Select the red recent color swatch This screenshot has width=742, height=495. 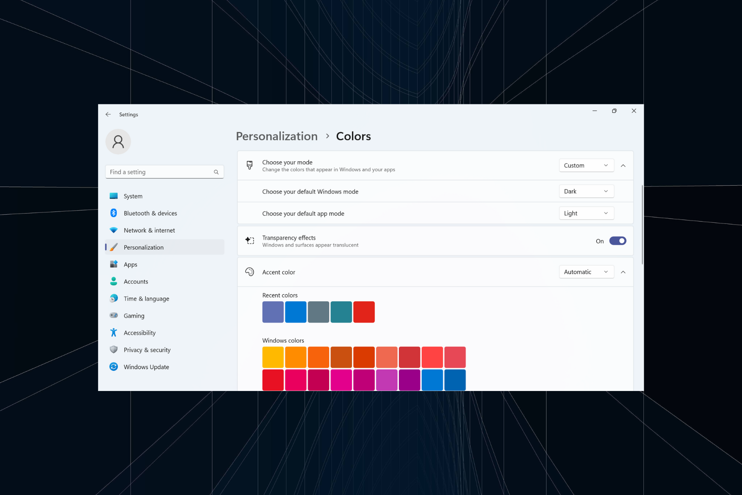pos(364,312)
